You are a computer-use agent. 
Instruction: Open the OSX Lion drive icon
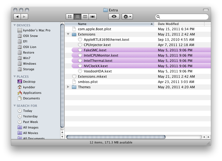(20, 47)
